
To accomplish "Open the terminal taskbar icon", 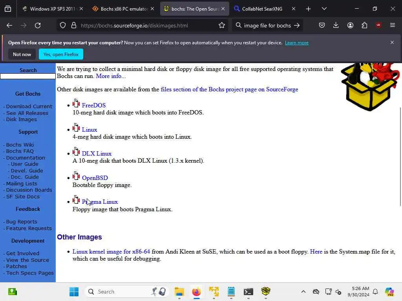I will click(248, 292).
